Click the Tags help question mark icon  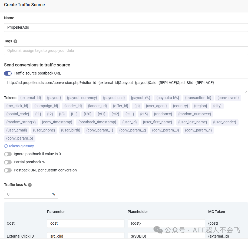coord(15,41)
